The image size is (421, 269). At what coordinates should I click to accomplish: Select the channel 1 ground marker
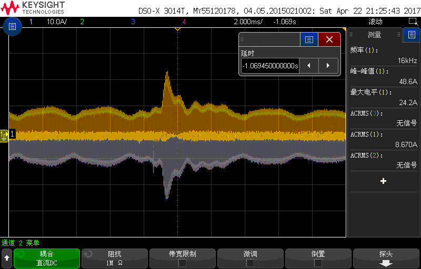[4, 136]
